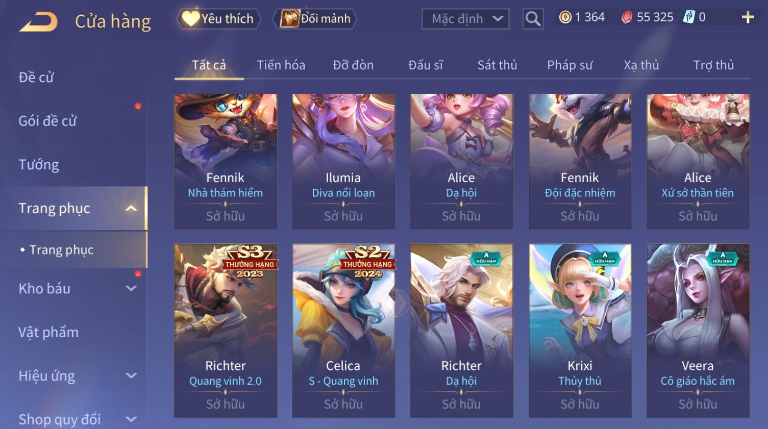Open the Mặc định sort dropdown

point(465,19)
